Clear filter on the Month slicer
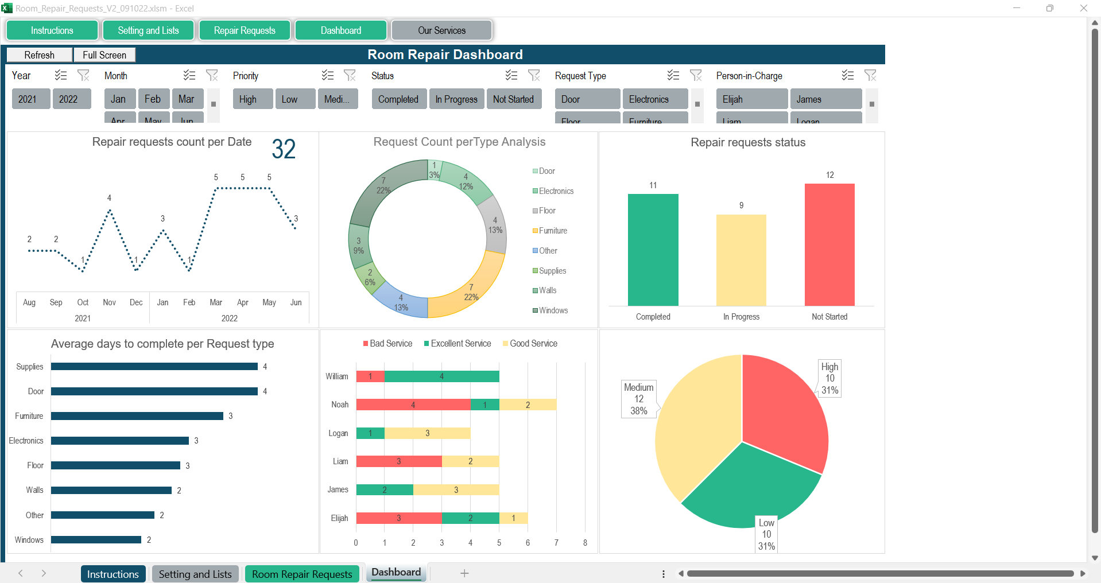The width and height of the screenshot is (1101, 583). tap(212, 75)
